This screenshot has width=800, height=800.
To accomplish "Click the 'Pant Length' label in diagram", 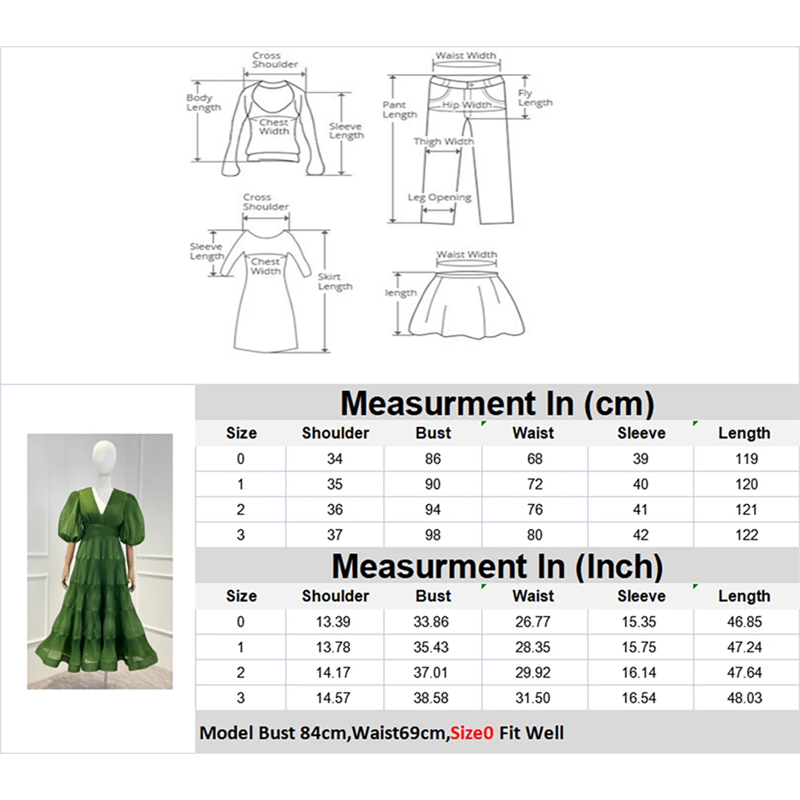I will [x=400, y=109].
